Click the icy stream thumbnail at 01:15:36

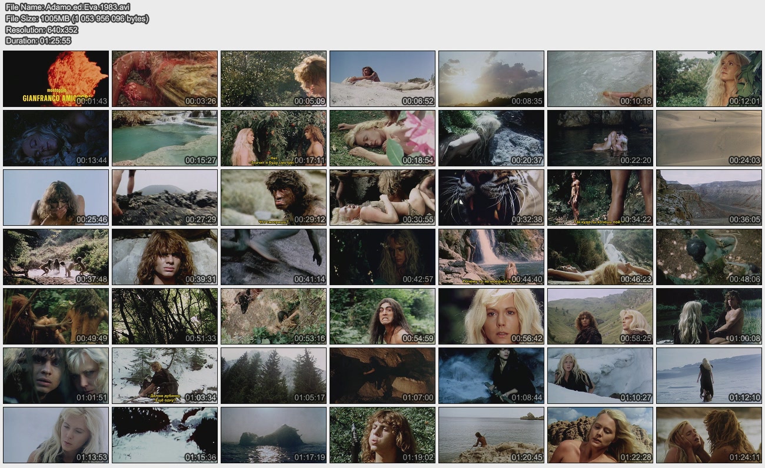tap(165, 434)
